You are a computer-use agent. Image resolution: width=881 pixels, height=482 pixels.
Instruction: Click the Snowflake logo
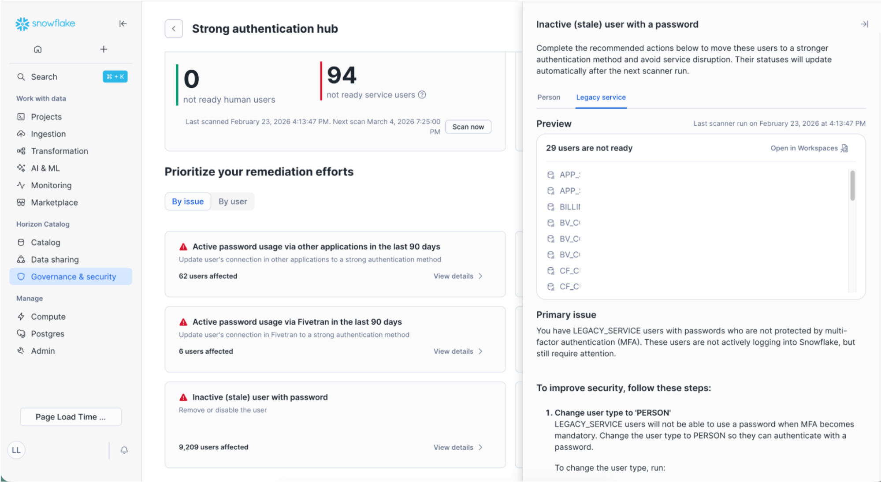click(45, 24)
